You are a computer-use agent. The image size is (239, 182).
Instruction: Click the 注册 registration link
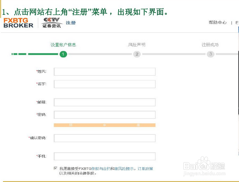click(70, 22)
